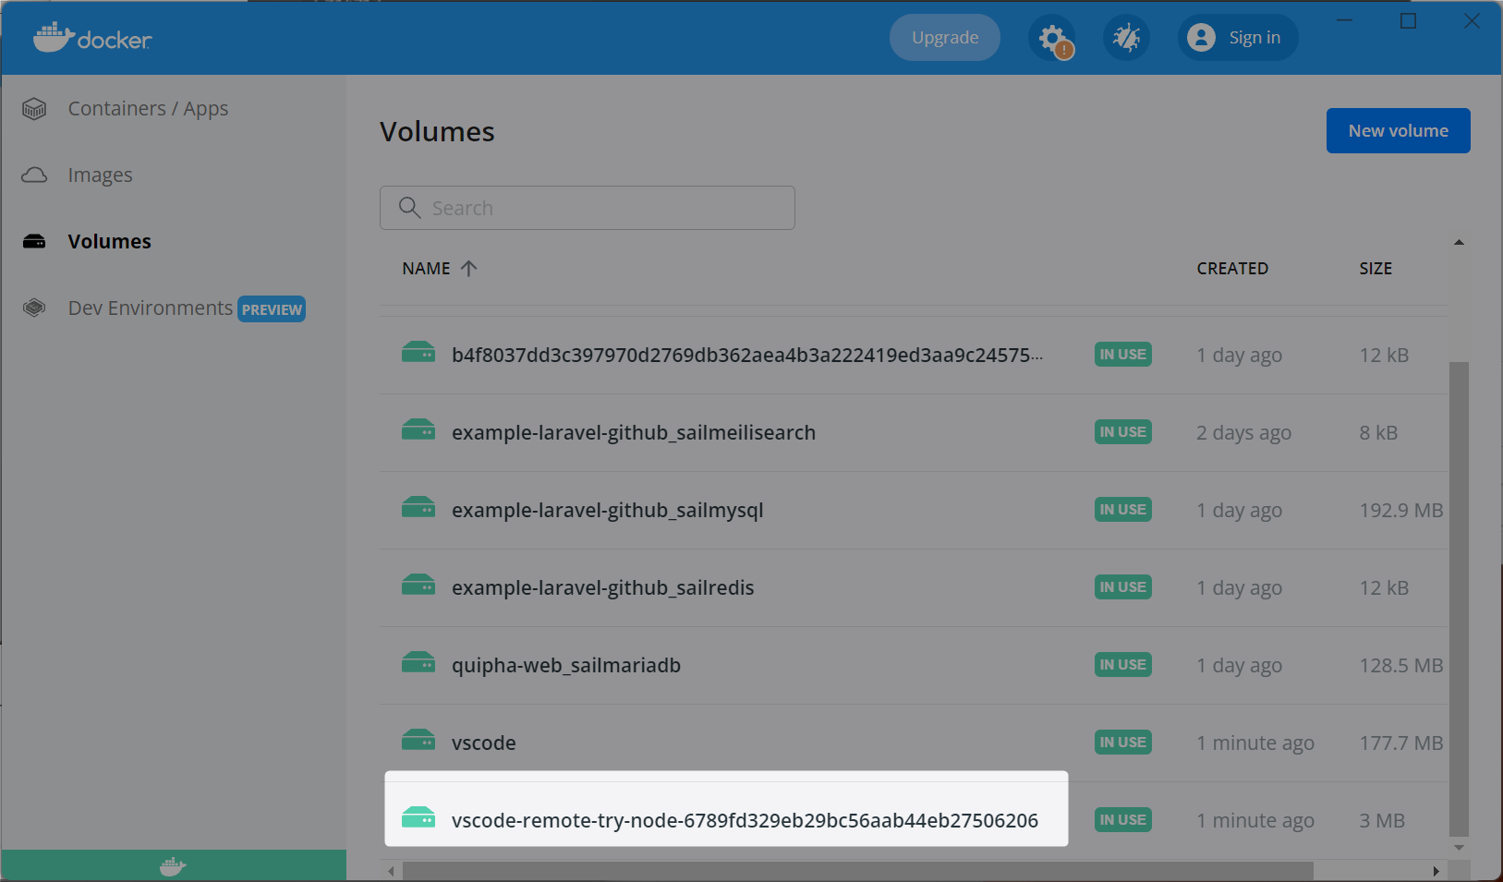The image size is (1503, 882).
Task: Click the volume icon for vscode-remote-try-node volume
Action: (x=418, y=818)
